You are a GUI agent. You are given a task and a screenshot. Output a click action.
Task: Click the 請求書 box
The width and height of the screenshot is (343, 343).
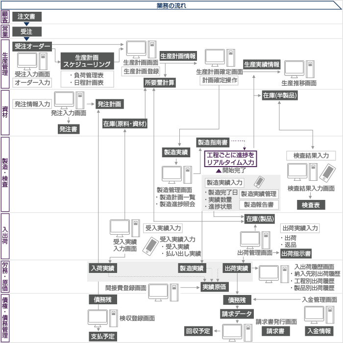pyautogui.click(x=275, y=331)
